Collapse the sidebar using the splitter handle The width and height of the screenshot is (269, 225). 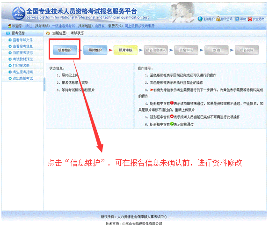click(44, 84)
